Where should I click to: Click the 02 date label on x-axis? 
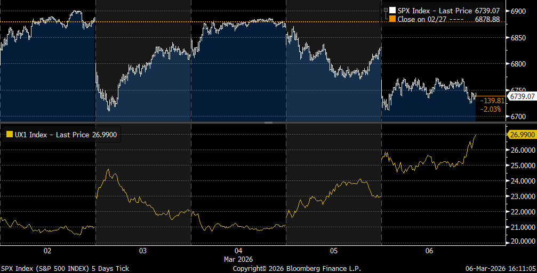(47, 251)
